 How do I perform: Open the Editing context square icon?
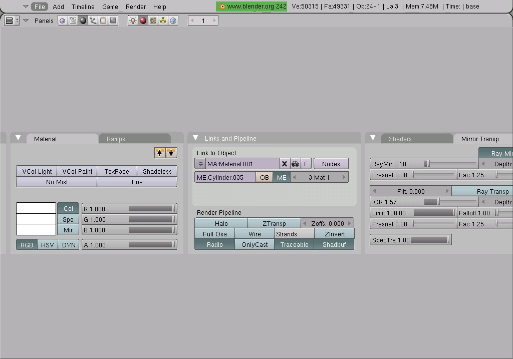[103, 21]
